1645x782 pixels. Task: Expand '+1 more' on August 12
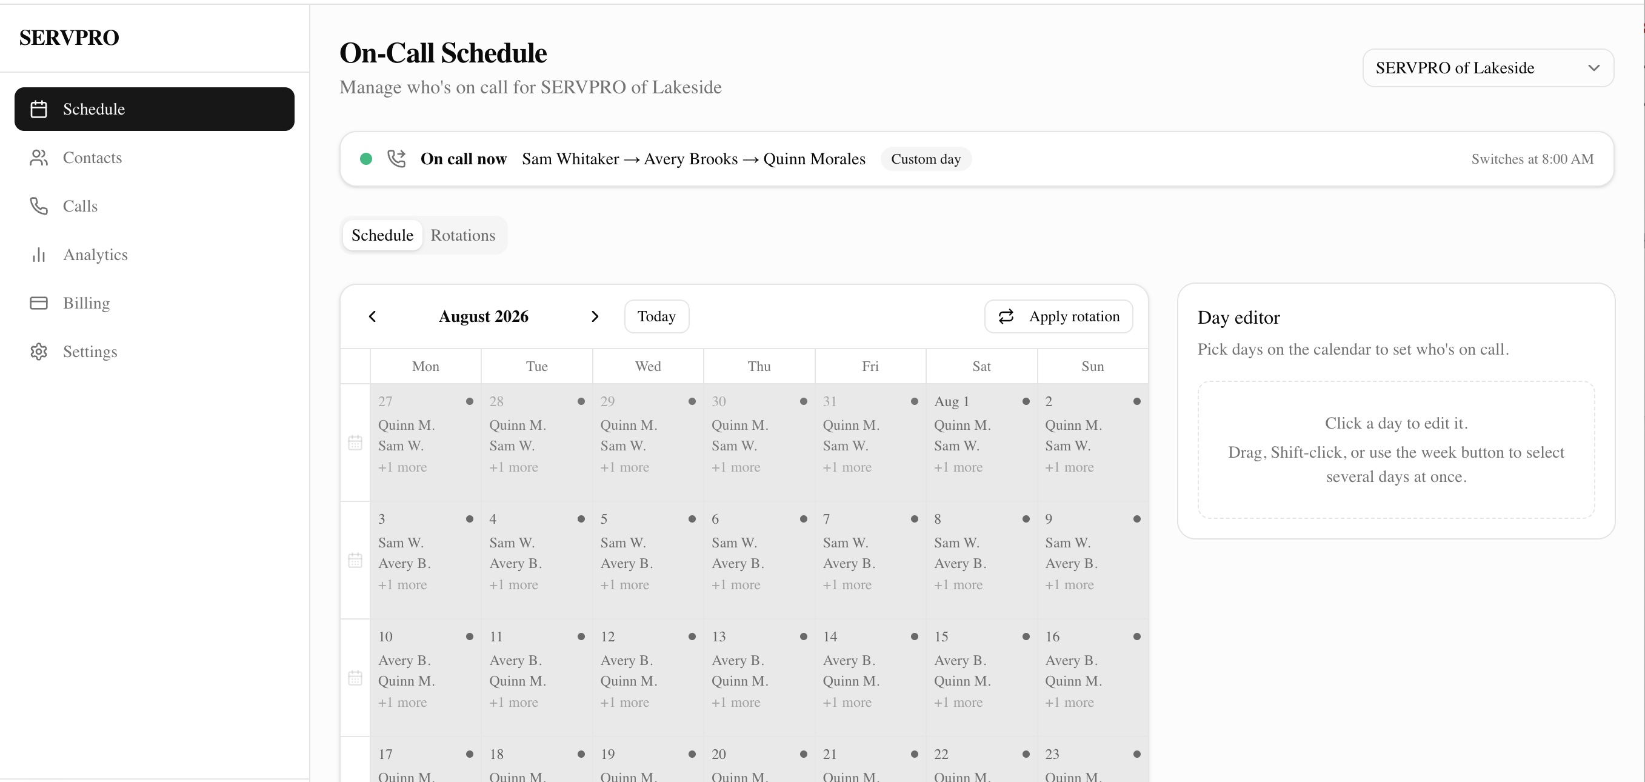click(x=624, y=702)
